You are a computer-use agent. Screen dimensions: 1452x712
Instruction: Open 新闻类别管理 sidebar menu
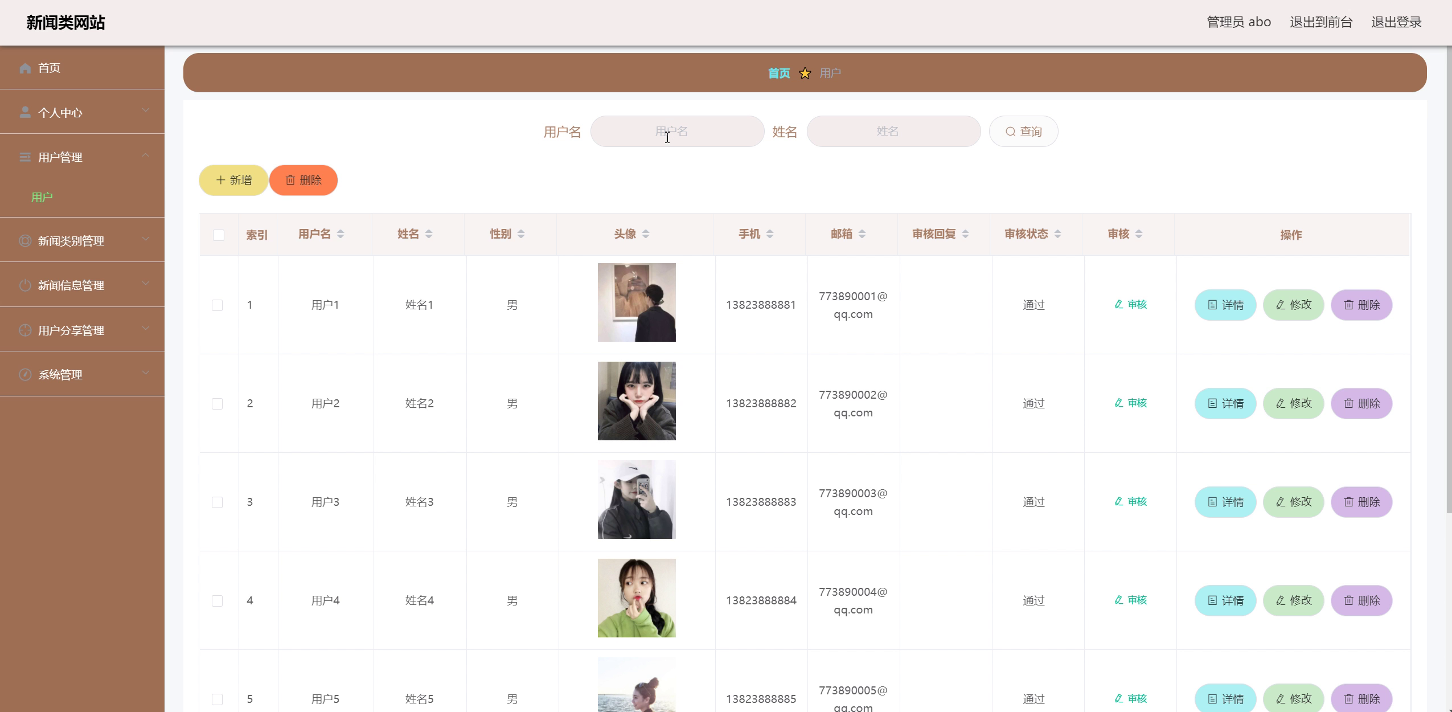[x=82, y=240]
